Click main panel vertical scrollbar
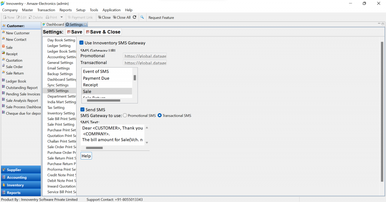 (x=382, y=112)
